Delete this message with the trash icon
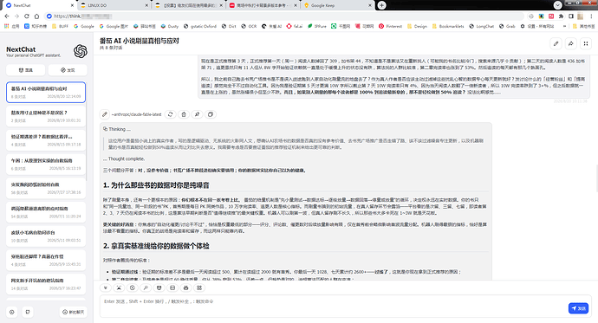The height and width of the screenshot is (323, 598). pyautogui.click(x=184, y=114)
